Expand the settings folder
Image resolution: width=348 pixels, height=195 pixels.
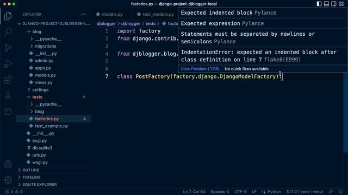[x=40, y=90]
